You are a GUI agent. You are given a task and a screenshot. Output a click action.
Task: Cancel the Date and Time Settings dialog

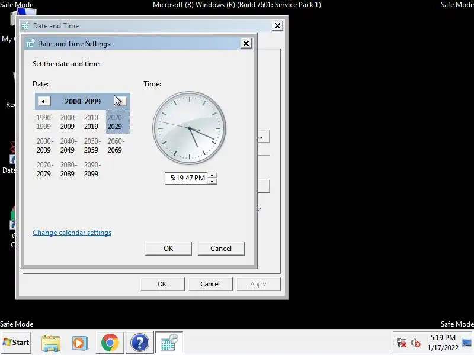tap(221, 248)
